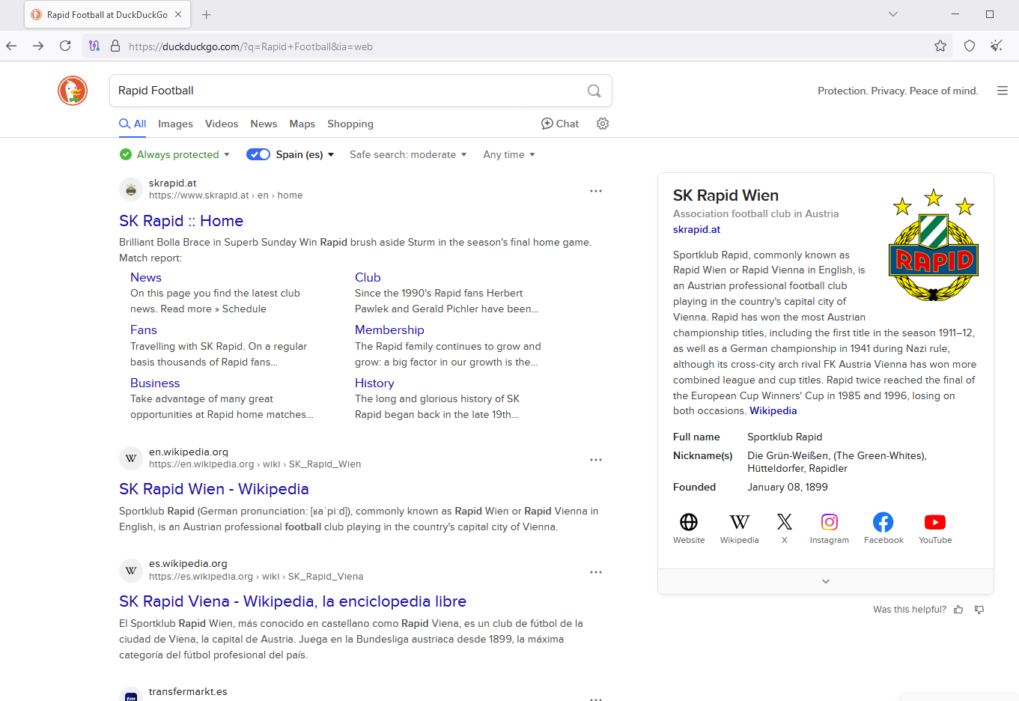Switch to Shopping tab
This screenshot has height=701, width=1019.
click(350, 124)
